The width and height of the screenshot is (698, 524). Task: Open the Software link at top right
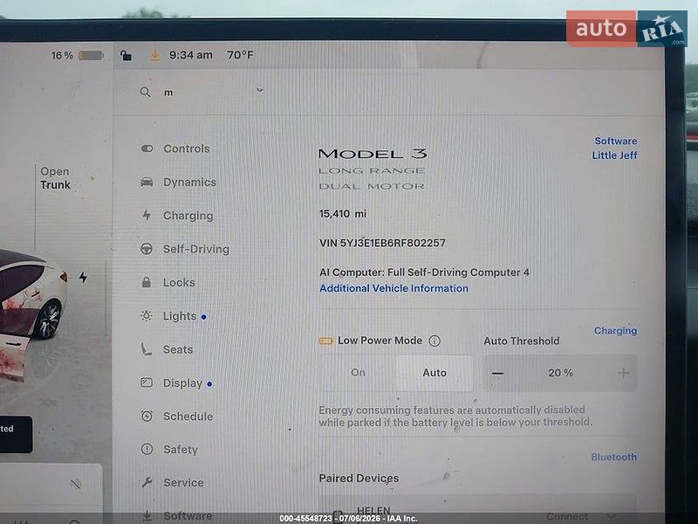click(616, 141)
